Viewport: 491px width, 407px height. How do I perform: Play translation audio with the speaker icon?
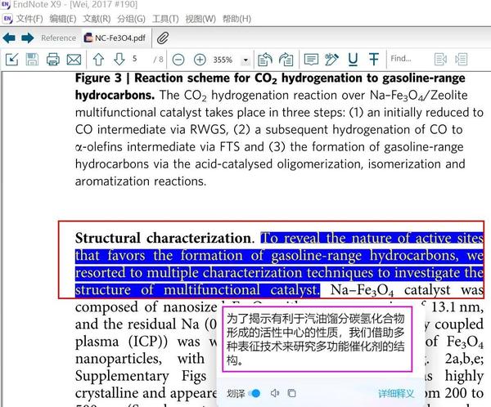pyautogui.click(x=275, y=393)
